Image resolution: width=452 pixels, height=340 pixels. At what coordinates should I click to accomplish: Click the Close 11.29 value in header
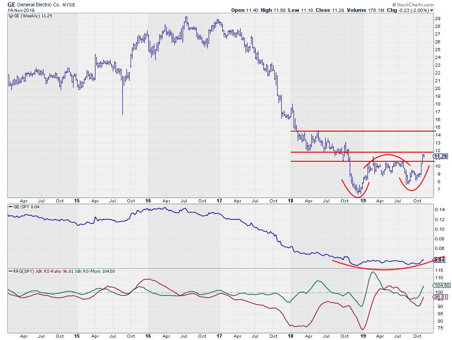tap(330, 10)
